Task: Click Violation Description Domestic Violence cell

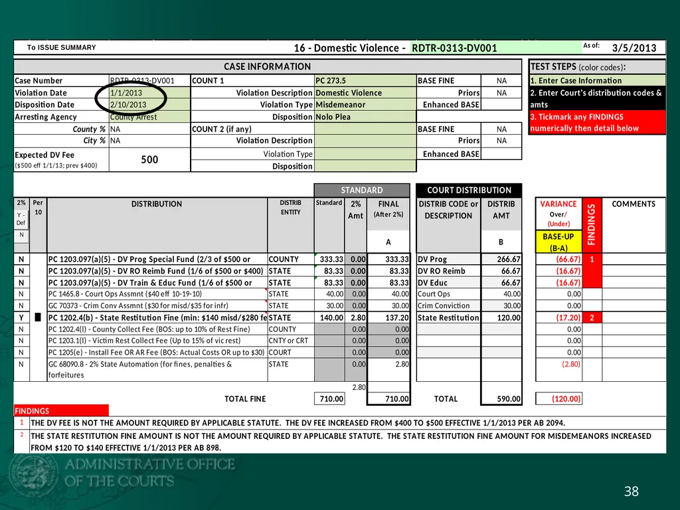Action: (365, 92)
